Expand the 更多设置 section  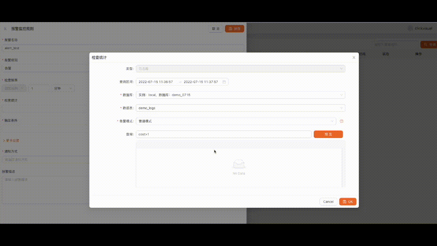11,140
